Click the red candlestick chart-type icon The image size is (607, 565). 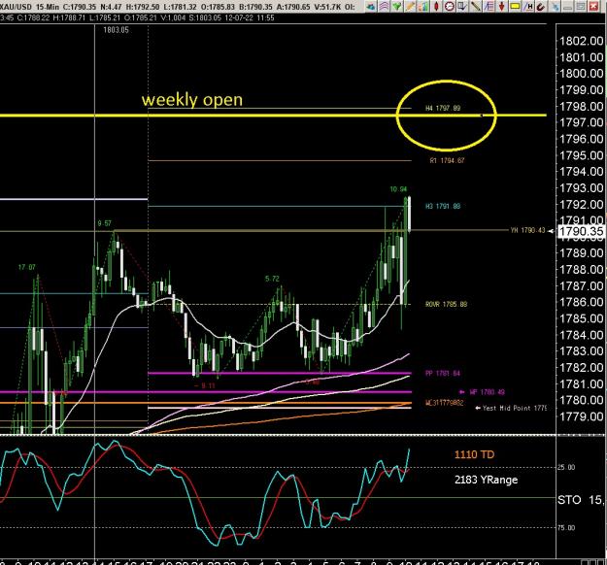click(436, 6)
